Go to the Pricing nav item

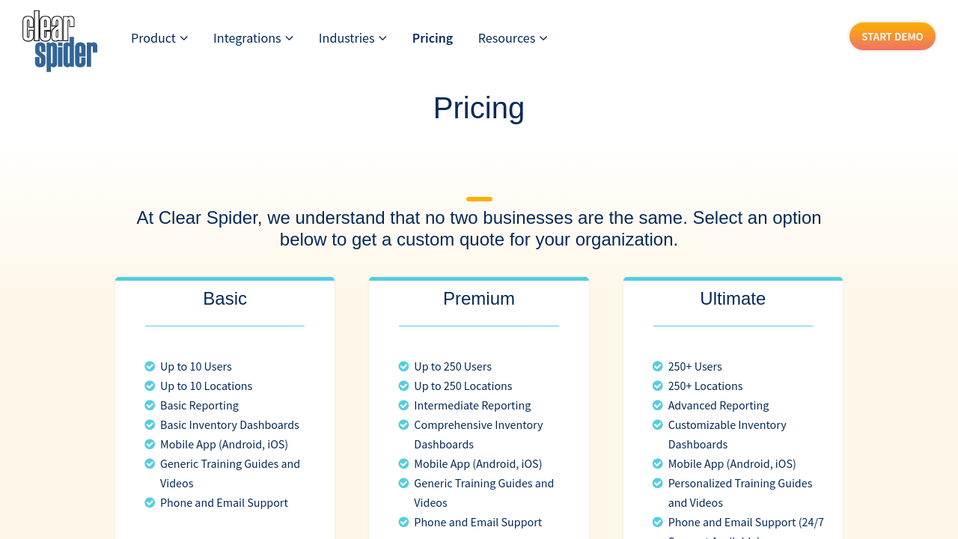pyautogui.click(x=433, y=38)
